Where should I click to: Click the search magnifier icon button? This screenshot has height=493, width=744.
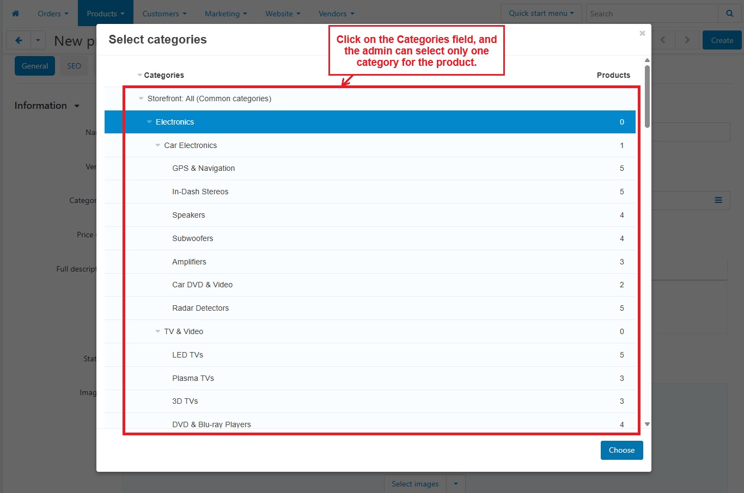coord(729,14)
